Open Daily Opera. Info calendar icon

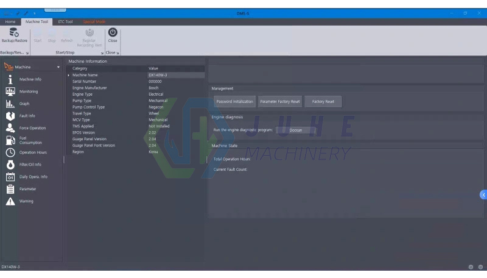10,177
